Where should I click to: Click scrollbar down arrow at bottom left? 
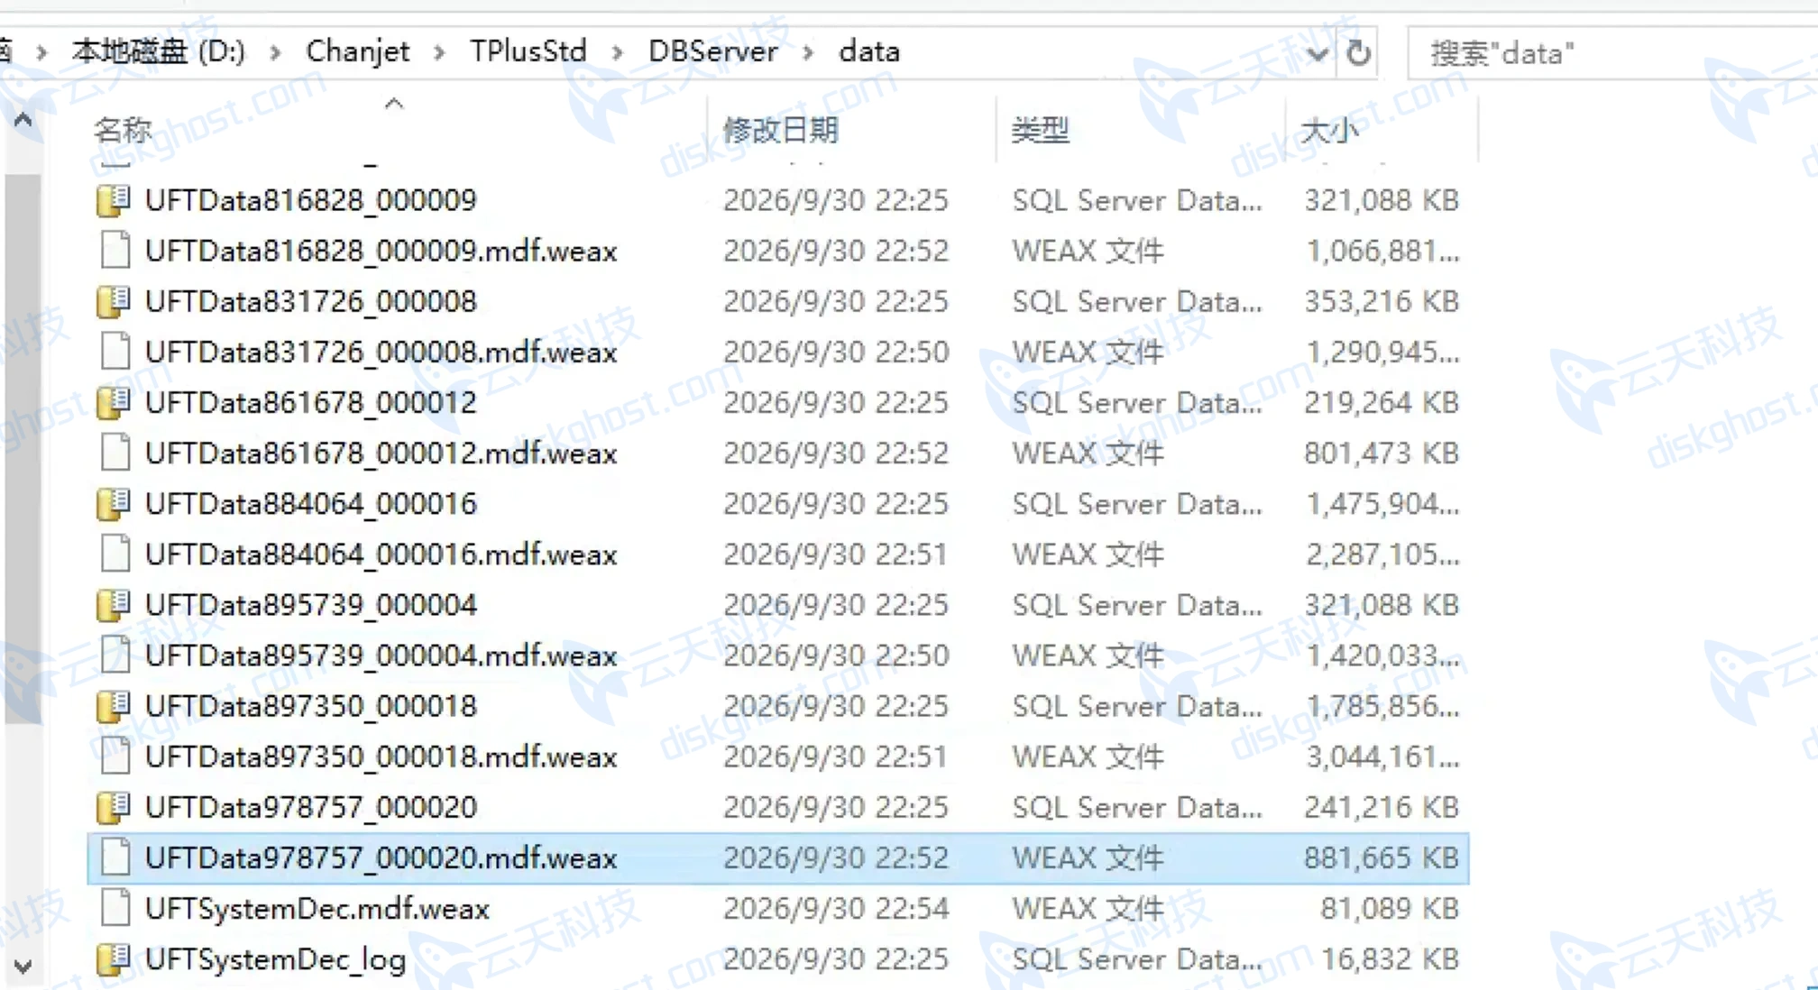coord(23,967)
